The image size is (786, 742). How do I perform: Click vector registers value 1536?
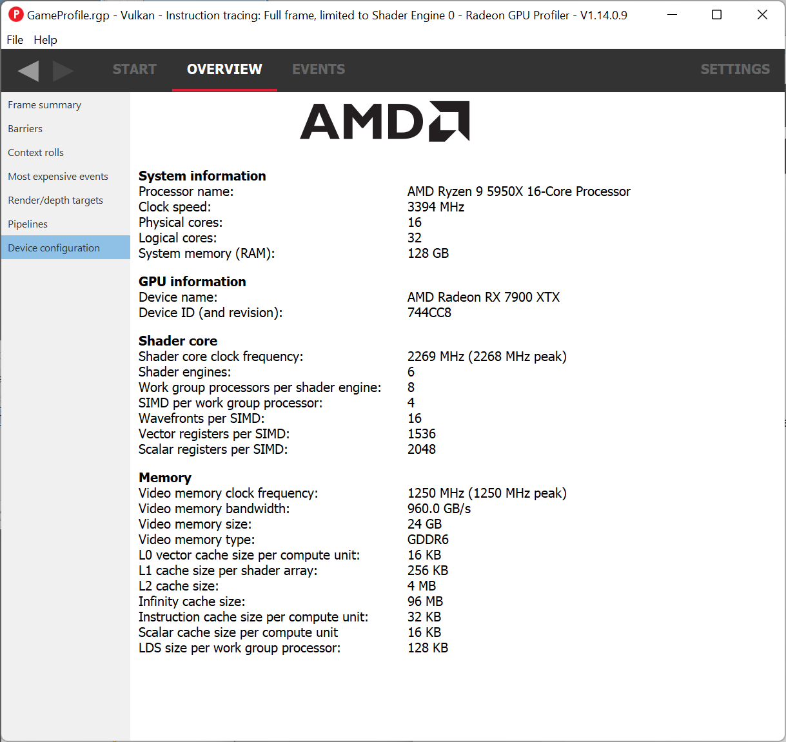(x=422, y=434)
